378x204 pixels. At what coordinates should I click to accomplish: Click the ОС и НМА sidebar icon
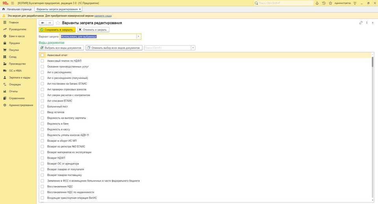5,70
